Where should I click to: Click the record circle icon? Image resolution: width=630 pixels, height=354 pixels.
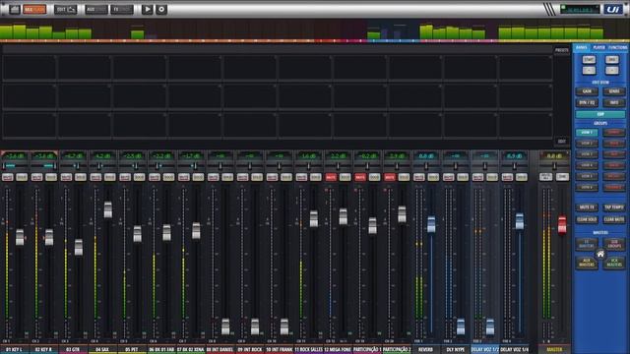pyautogui.click(x=161, y=9)
